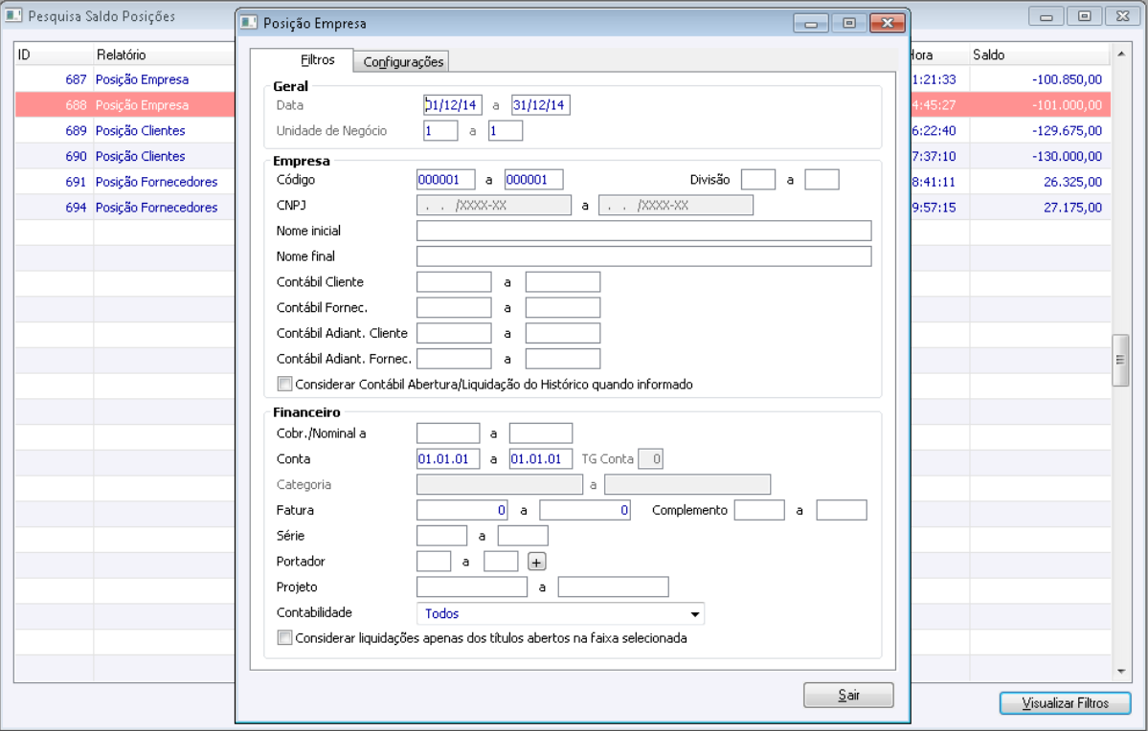Click second Contábil Adiant. Fornec. field
This screenshot has height=731, width=1148.
click(x=563, y=359)
